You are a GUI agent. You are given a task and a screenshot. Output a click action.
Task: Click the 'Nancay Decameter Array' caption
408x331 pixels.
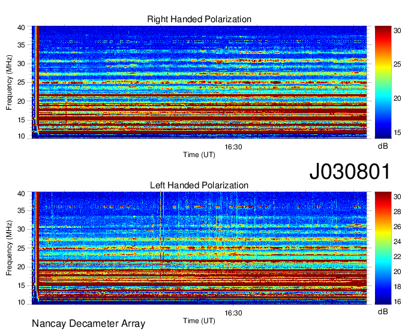point(88,324)
